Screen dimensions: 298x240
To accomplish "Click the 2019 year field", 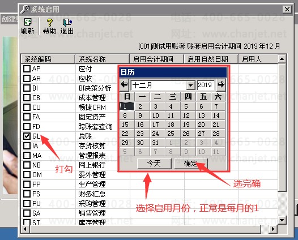I will [x=206, y=85].
